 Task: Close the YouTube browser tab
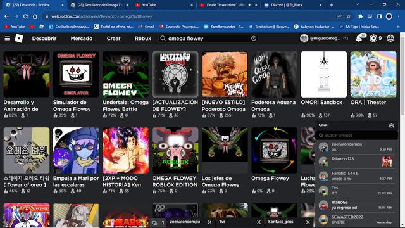coord(192,5)
